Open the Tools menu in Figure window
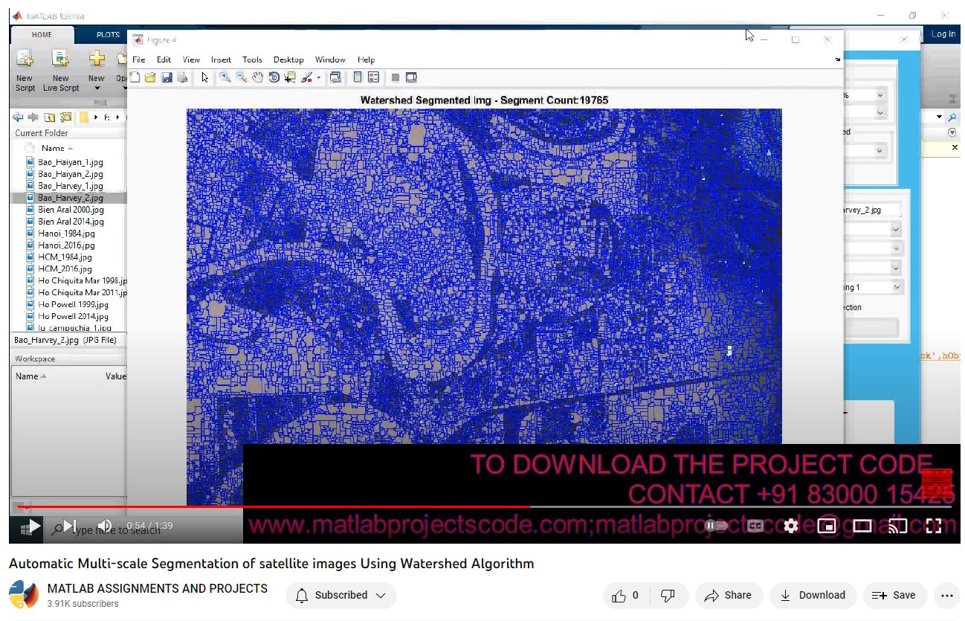965x621 pixels. (x=252, y=59)
